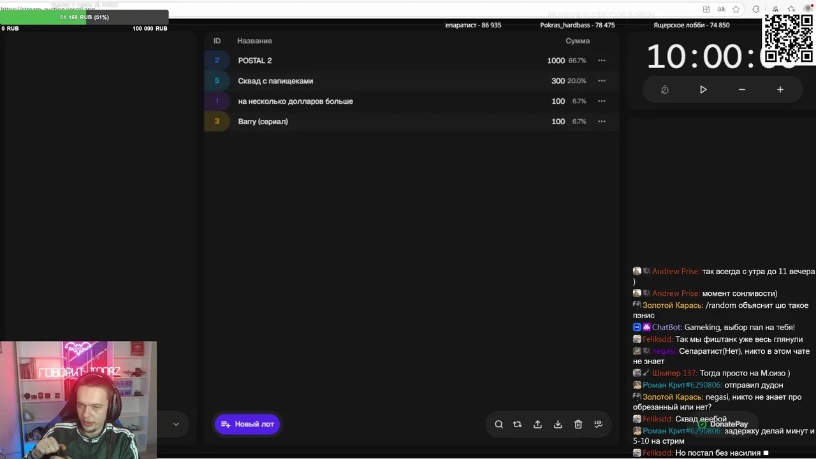Click the Название column header
Image resolution: width=816 pixels, height=459 pixels.
254,41
